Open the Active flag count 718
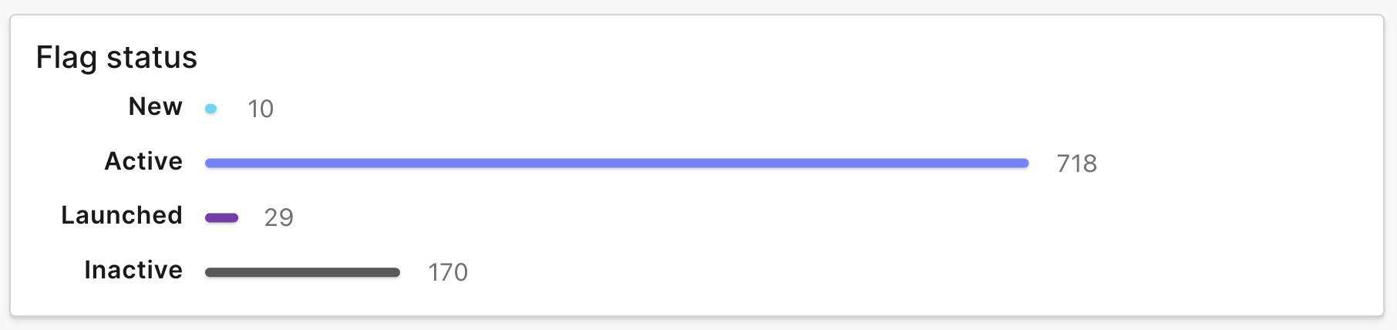Viewport: 1397px width, 330px height. click(1076, 163)
